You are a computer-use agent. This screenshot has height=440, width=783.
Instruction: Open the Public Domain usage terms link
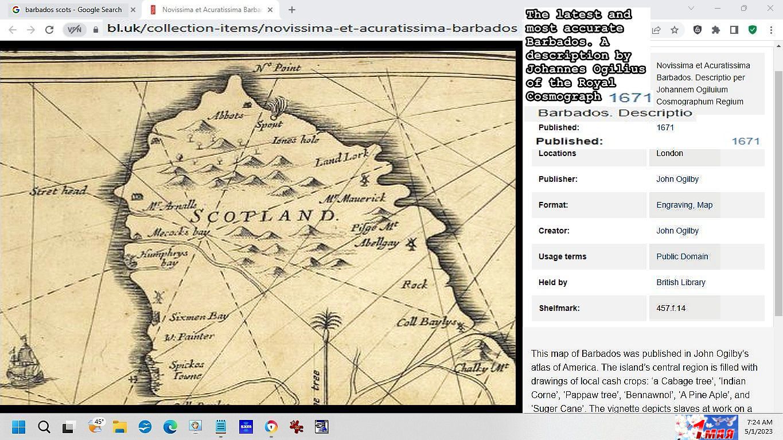[682, 256]
